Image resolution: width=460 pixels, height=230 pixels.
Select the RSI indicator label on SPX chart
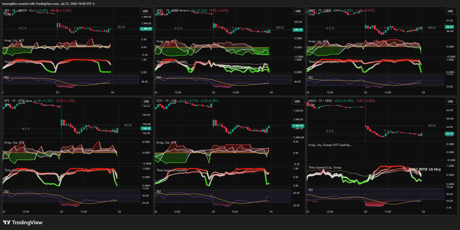coord(6,77)
